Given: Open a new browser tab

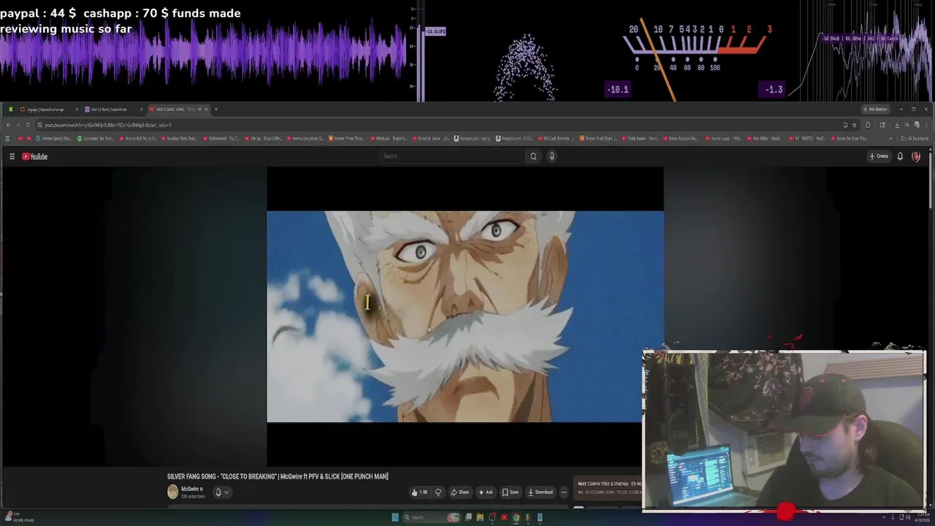Looking at the screenshot, I should pos(216,110).
